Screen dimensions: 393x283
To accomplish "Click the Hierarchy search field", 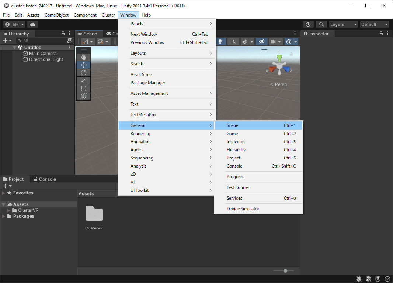I will coord(41,40).
